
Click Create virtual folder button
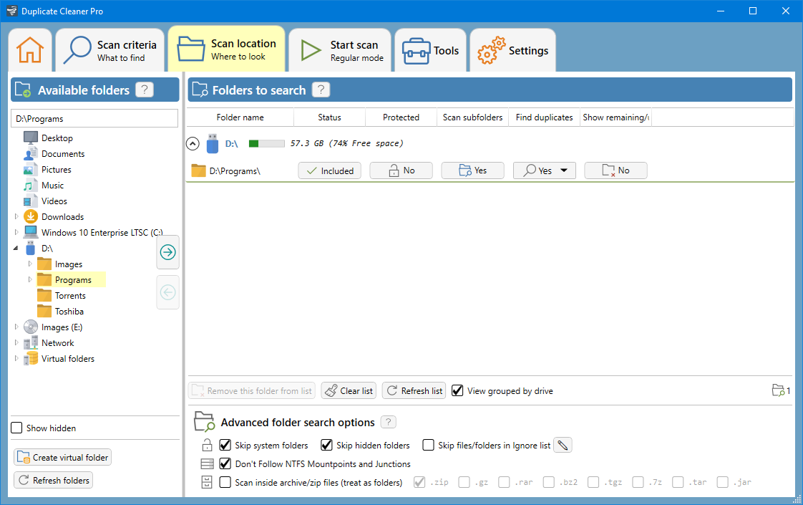pyautogui.click(x=62, y=457)
